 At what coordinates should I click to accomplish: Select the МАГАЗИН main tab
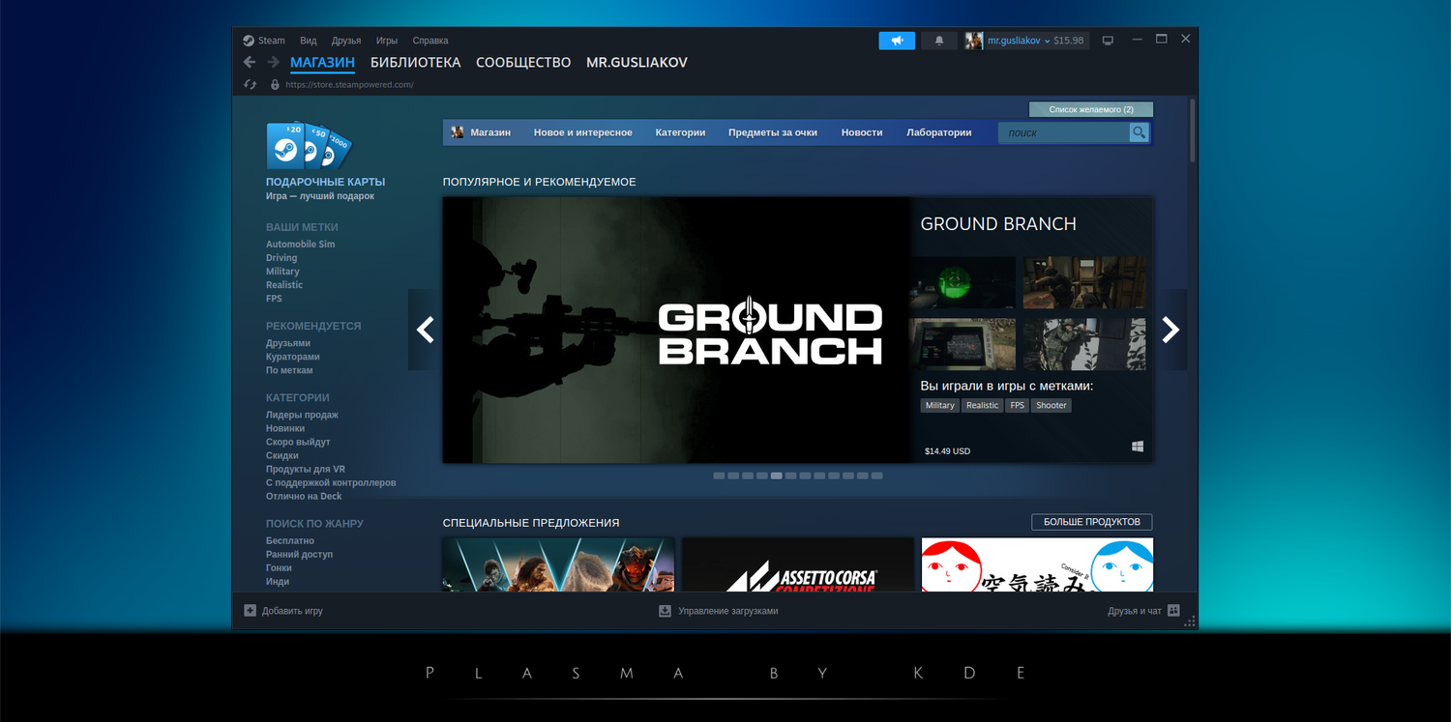(322, 63)
